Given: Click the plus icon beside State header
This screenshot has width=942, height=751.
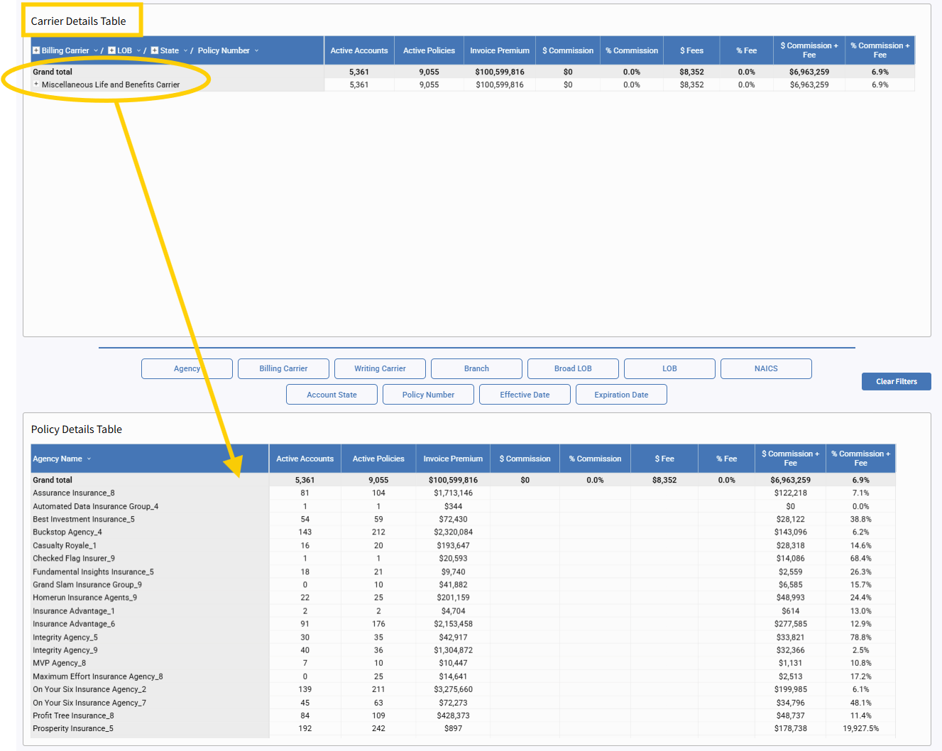Looking at the screenshot, I should coord(154,50).
